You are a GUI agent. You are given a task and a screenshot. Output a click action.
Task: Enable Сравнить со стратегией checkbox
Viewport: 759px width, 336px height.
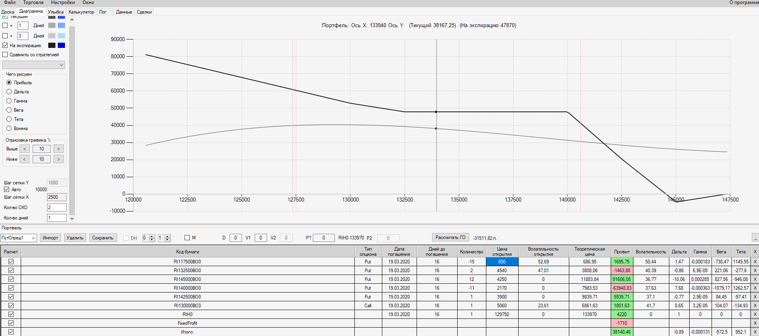tap(5, 55)
